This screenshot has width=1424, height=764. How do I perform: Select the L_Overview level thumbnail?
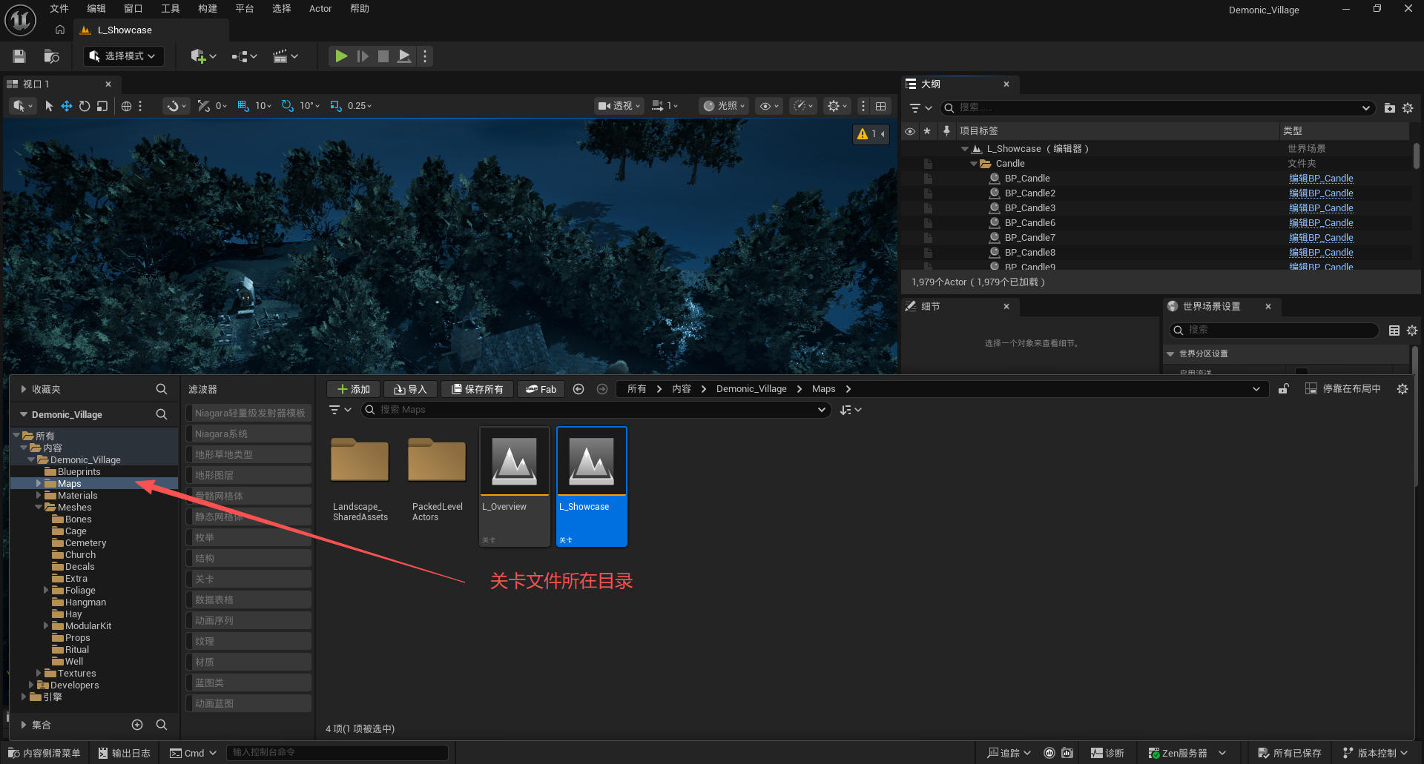[515, 486]
